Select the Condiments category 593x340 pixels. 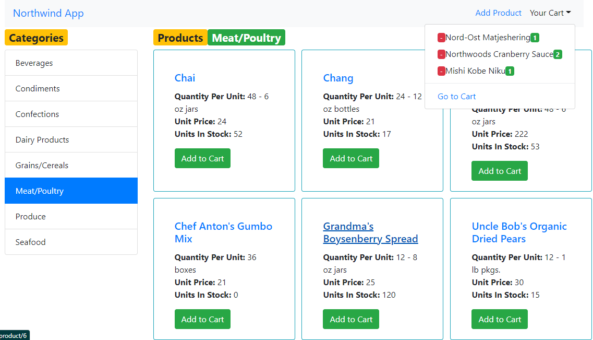pos(71,89)
